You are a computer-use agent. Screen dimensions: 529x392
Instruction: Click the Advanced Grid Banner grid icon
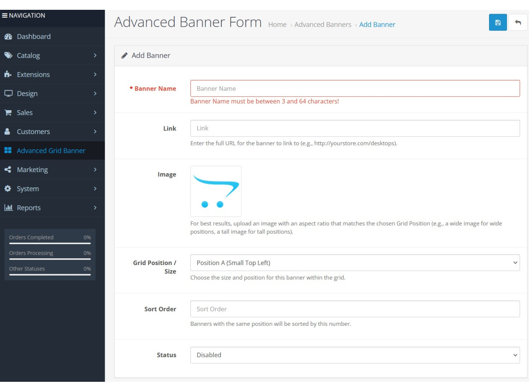pyautogui.click(x=8, y=151)
